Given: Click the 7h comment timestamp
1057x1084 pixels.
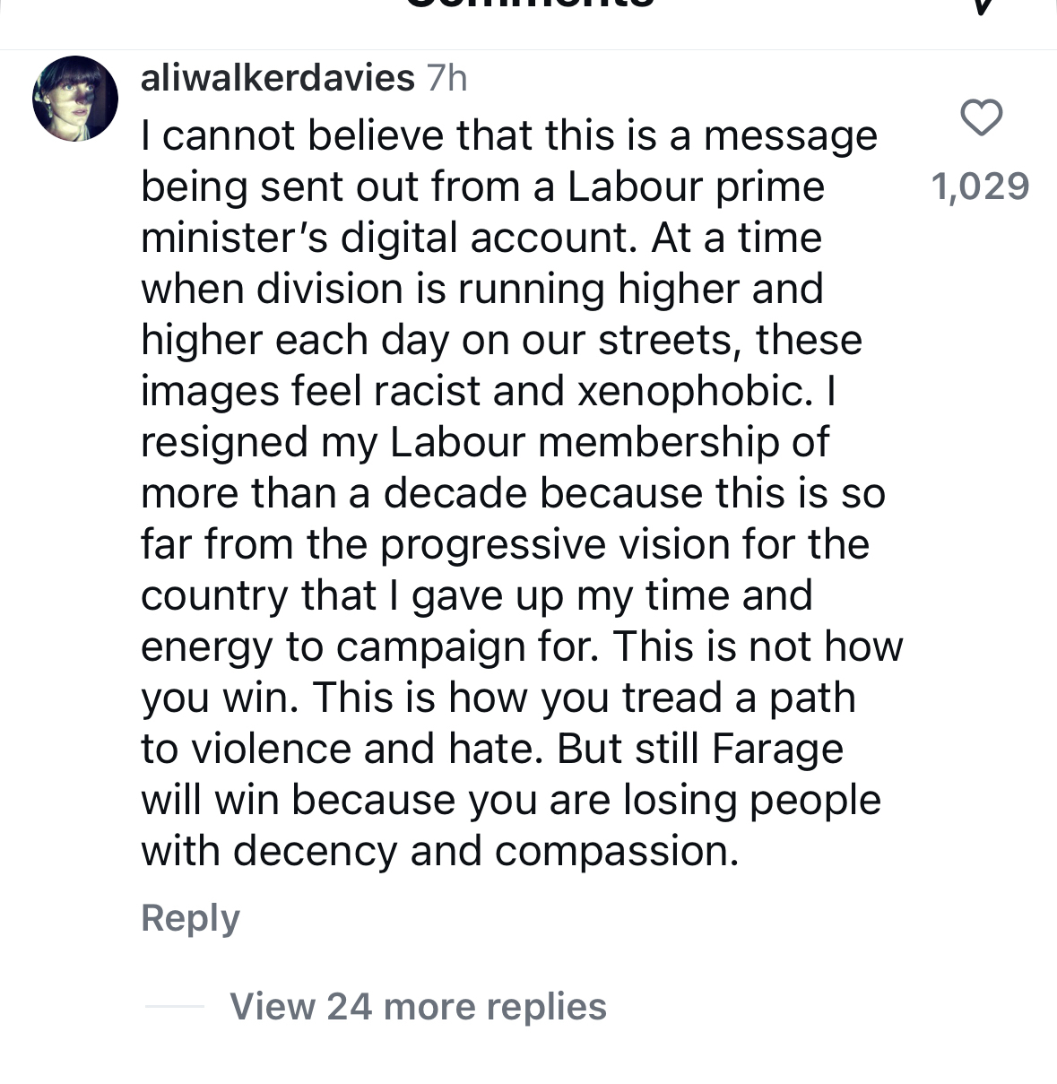Looking at the screenshot, I should point(446,78).
